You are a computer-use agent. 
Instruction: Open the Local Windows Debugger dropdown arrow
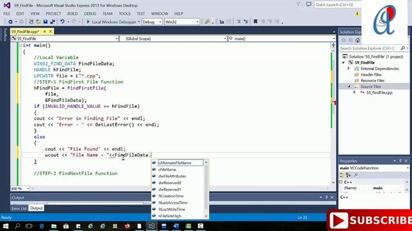(139, 22)
